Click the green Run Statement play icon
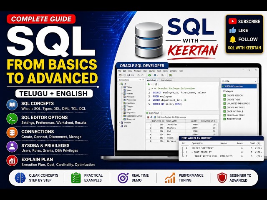The image size is (267, 200). click(149, 84)
